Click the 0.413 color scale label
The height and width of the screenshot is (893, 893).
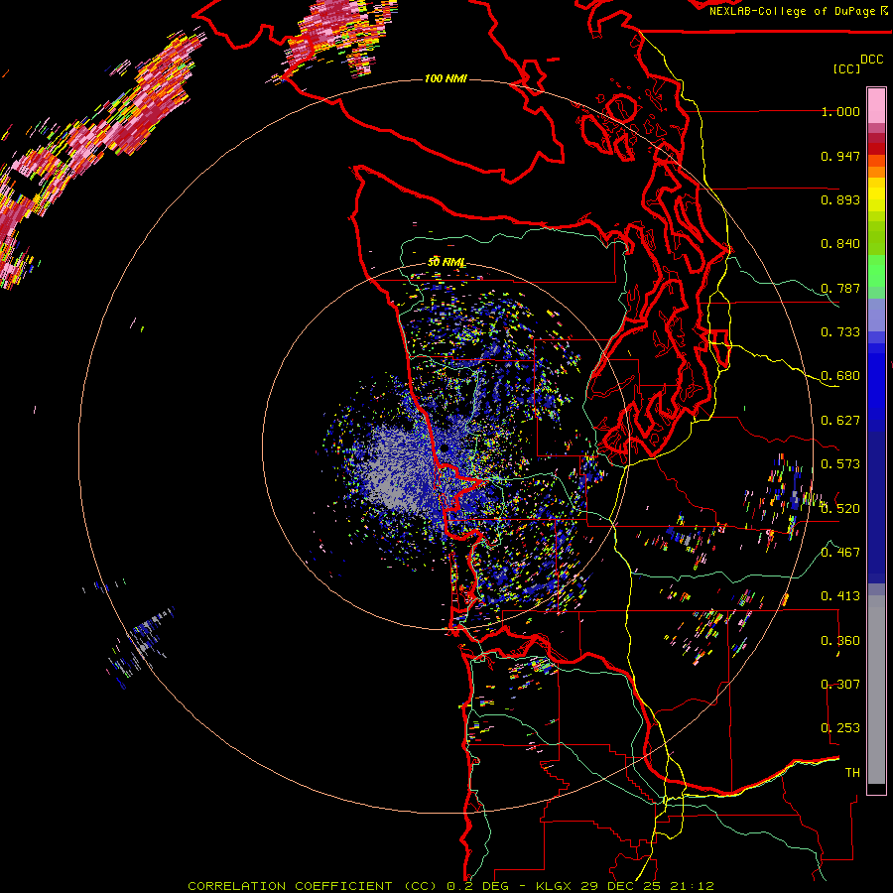[x=840, y=596]
